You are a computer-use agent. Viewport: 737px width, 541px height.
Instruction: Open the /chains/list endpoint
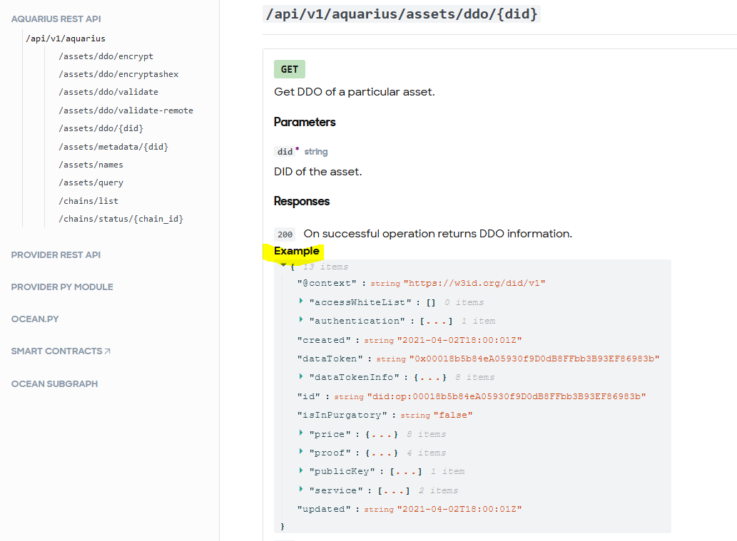[88, 201]
